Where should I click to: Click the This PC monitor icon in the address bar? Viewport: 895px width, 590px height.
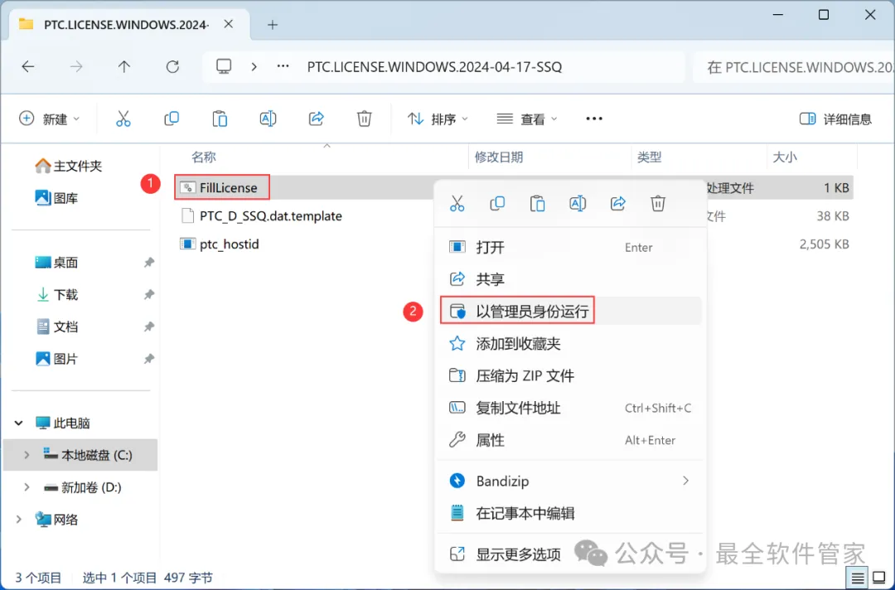click(x=224, y=67)
